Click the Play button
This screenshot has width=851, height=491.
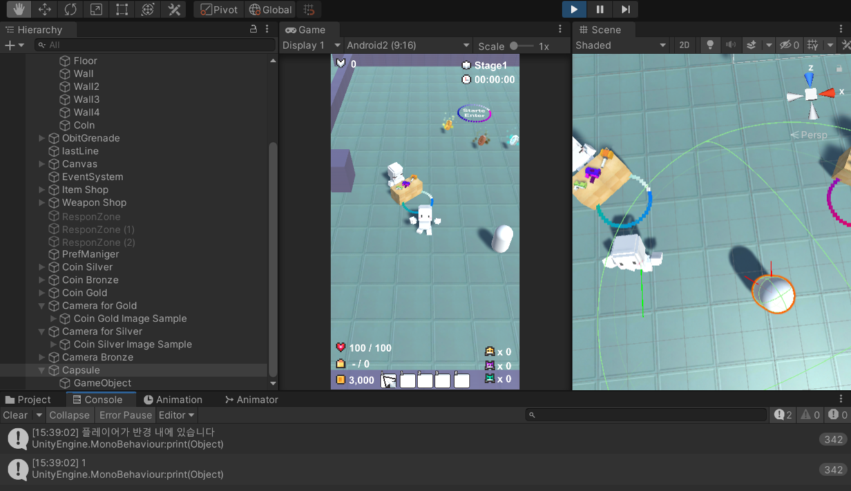[573, 10]
